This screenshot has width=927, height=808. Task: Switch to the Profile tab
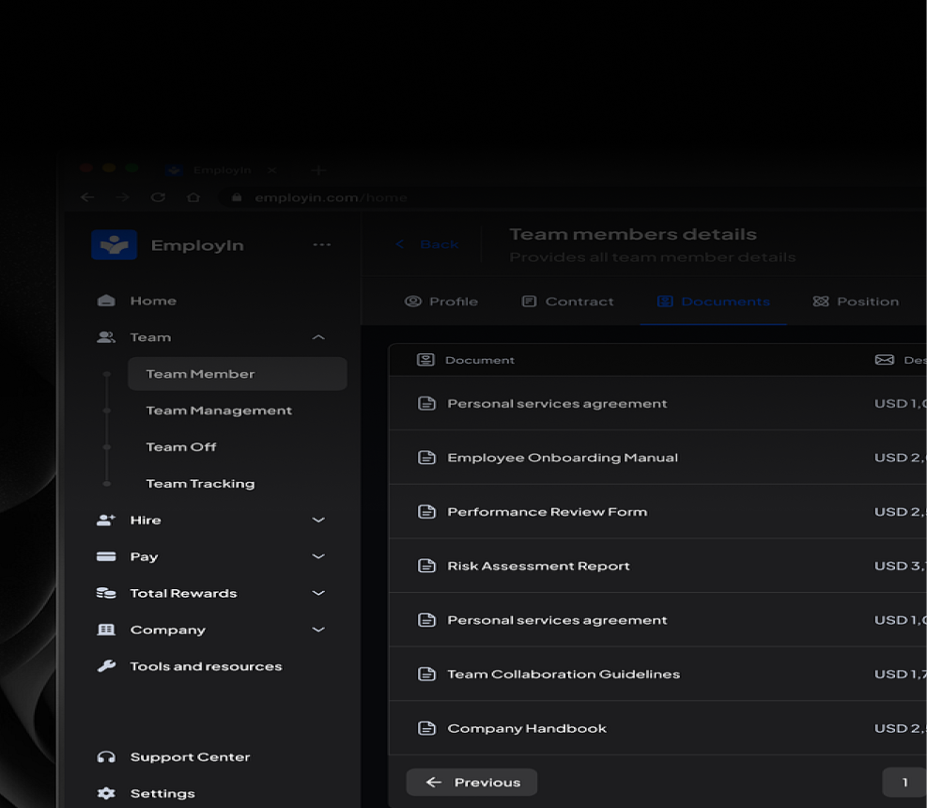(x=441, y=302)
